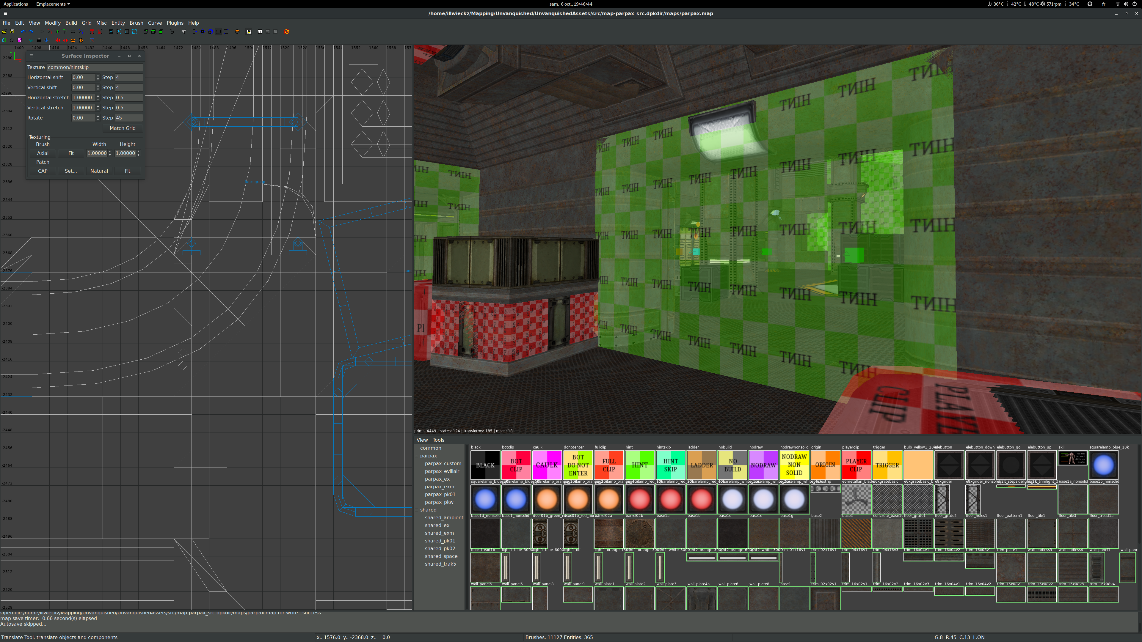Screen dimensions: 1142x642
Task: Click the Natural patch button
Action: point(99,171)
